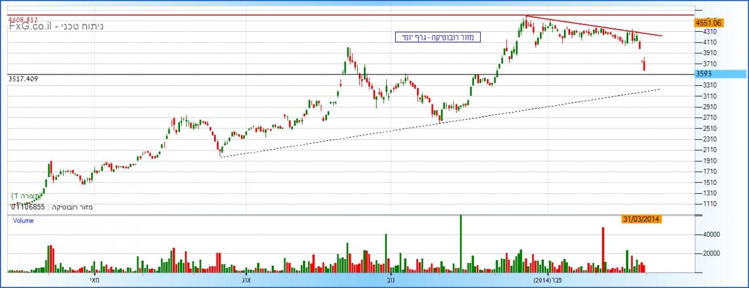Click the orange 31/03/2014 date label
Viewport: 749px width, 288px height.
coord(641,219)
